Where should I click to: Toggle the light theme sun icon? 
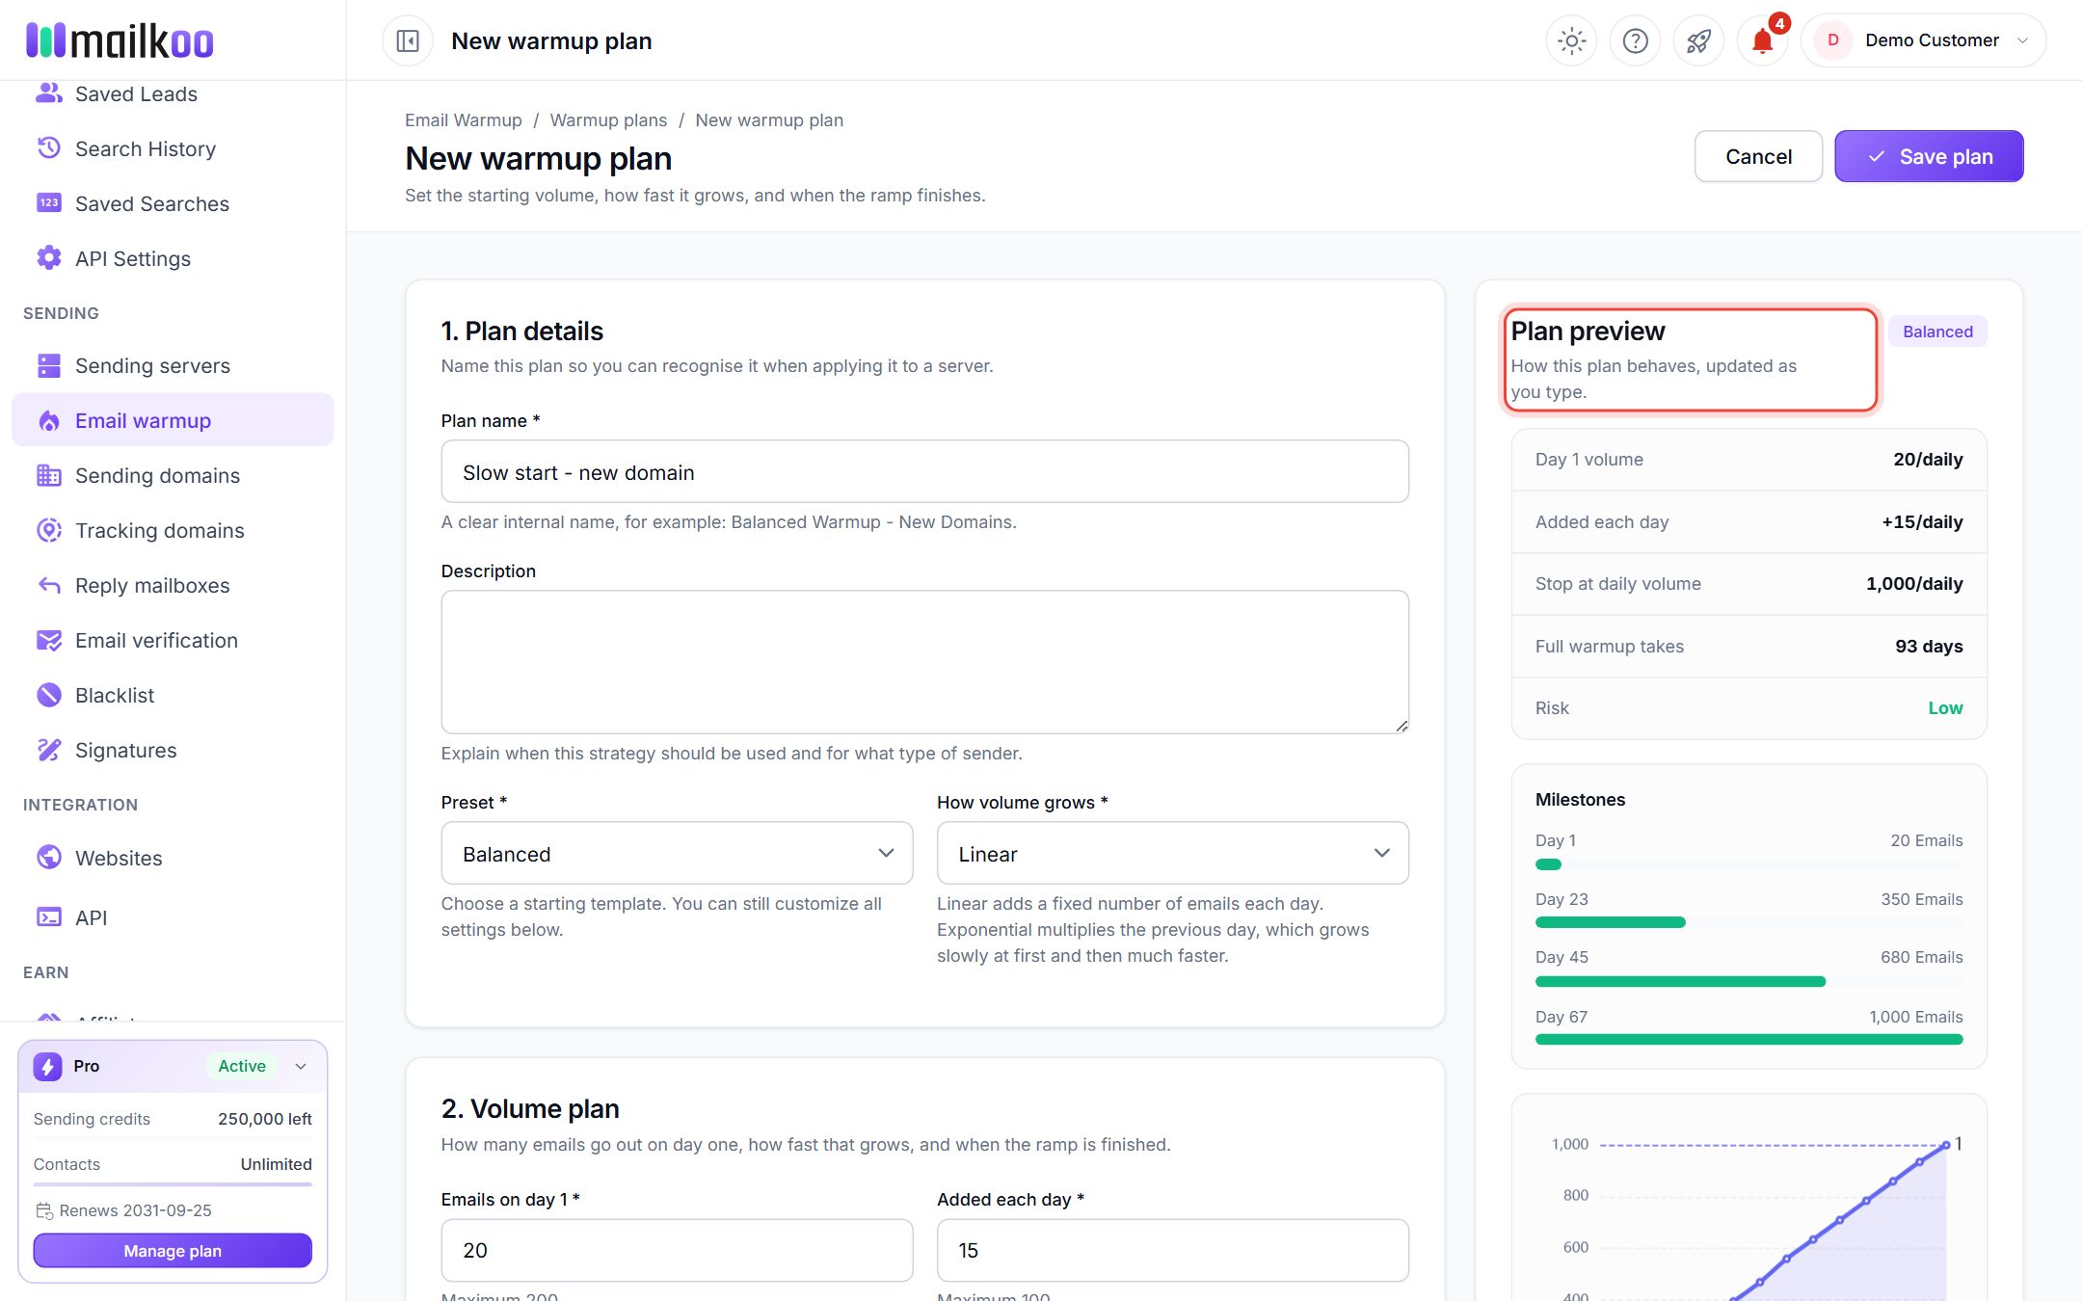coord(1571,40)
